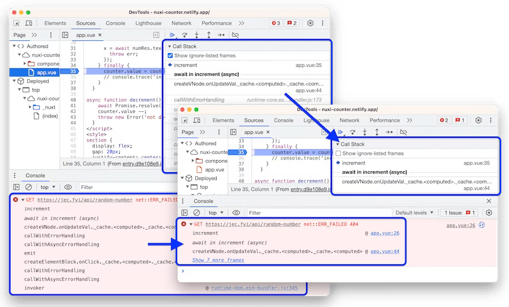Click 1 Issue badge in front console toolbar

point(460,212)
